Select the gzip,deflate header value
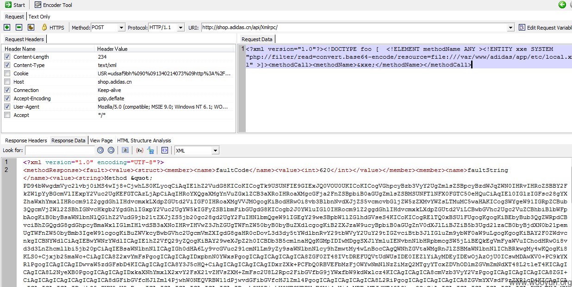 110,98
